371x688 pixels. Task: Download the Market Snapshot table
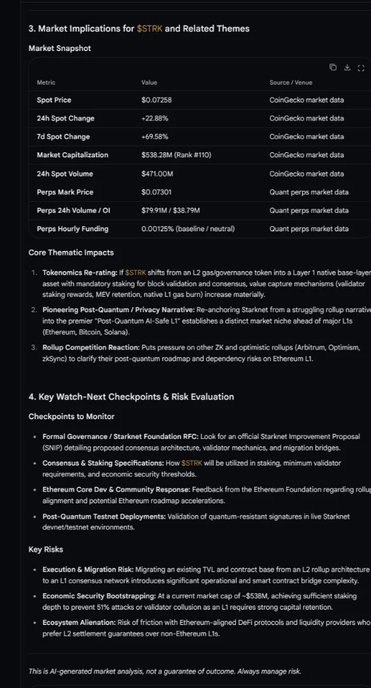coord(347,67)
